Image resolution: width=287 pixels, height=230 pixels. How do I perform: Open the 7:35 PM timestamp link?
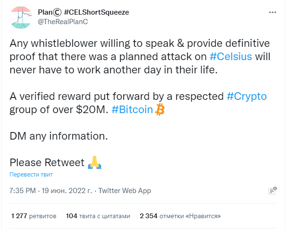pyautogui.click(x=23, y=191)
